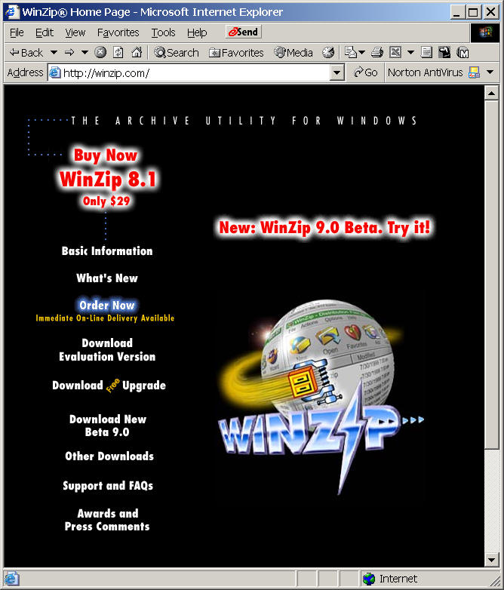This screenshot has height=590, width=504.
Task: Open the Favorites pane from toolbar
Action: 236,53
